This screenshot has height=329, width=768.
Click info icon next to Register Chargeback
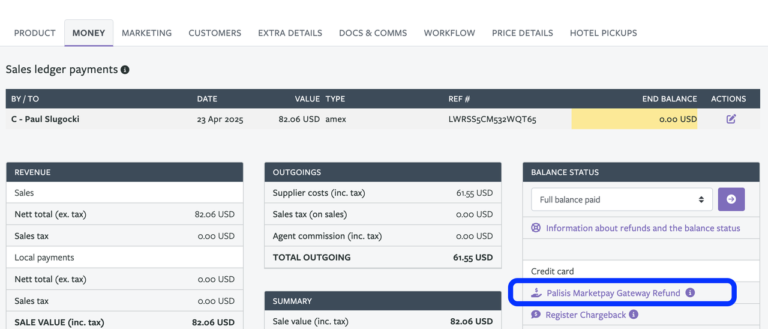(634, 315)
